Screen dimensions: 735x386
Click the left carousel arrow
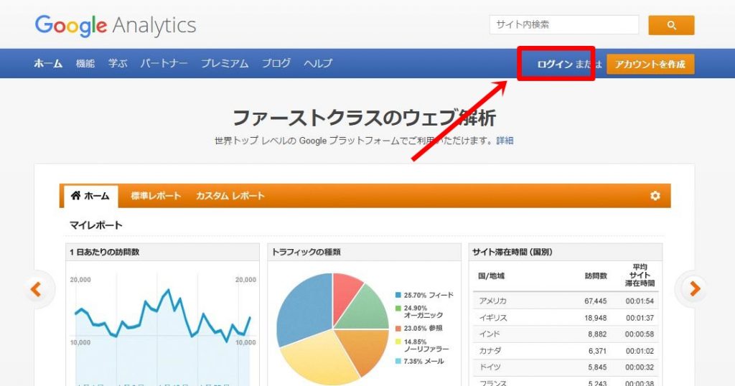36,289
